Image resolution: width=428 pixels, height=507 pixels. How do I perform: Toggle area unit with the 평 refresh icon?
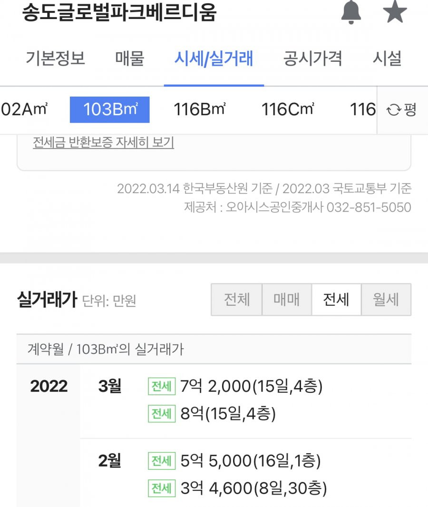[x=402, y=110]
